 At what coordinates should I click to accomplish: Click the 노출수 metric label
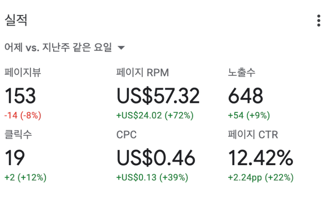(241, 72)
